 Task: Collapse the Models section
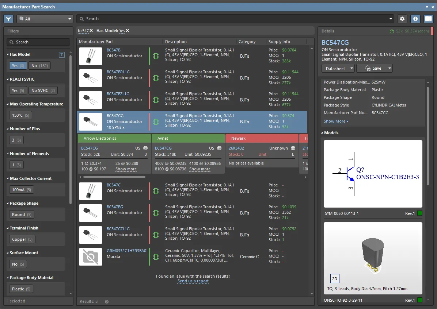(x=322, y=133)
